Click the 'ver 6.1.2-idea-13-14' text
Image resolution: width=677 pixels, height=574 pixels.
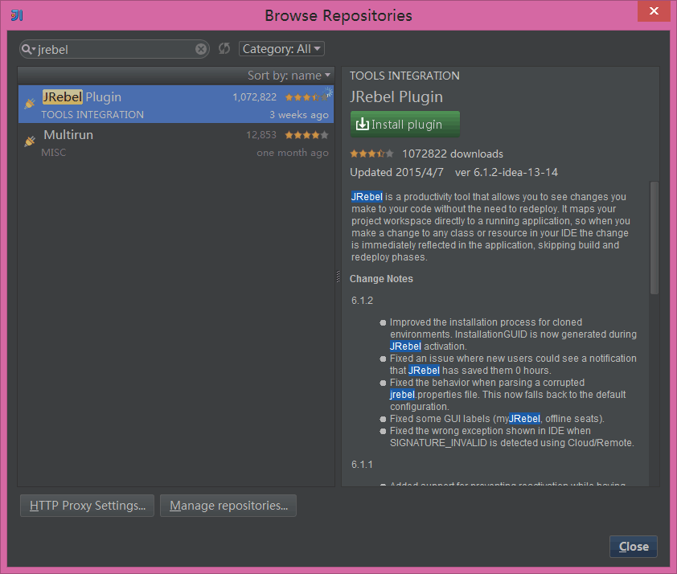507,173
